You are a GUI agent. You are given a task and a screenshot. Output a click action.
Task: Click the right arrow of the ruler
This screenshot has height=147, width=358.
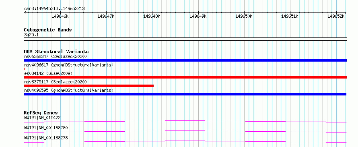pyautogui.click(x=346, y=12)
